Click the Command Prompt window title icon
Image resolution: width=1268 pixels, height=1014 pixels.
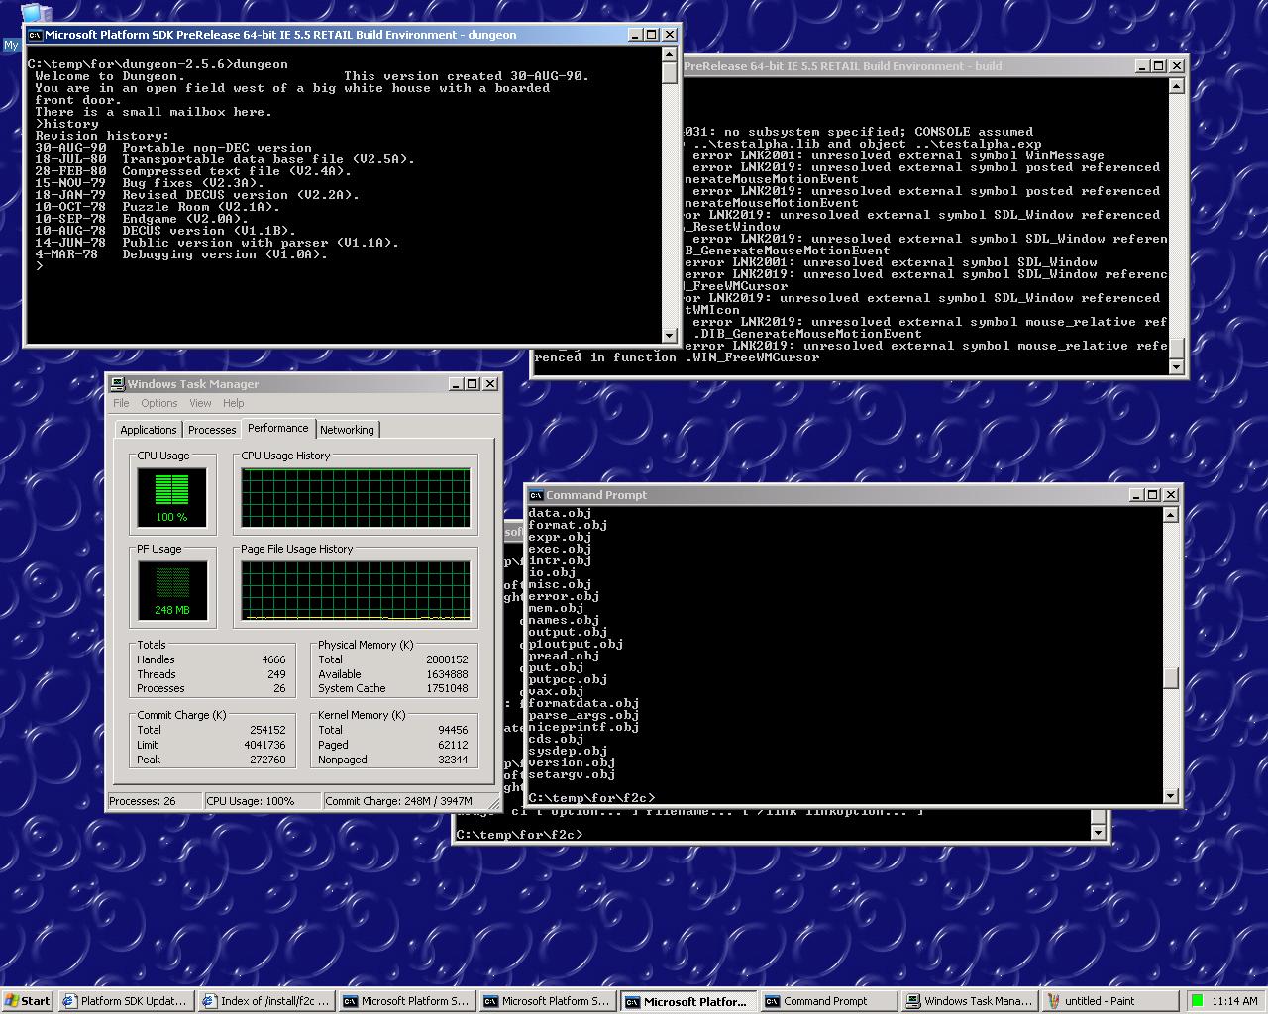pos(536,495)
